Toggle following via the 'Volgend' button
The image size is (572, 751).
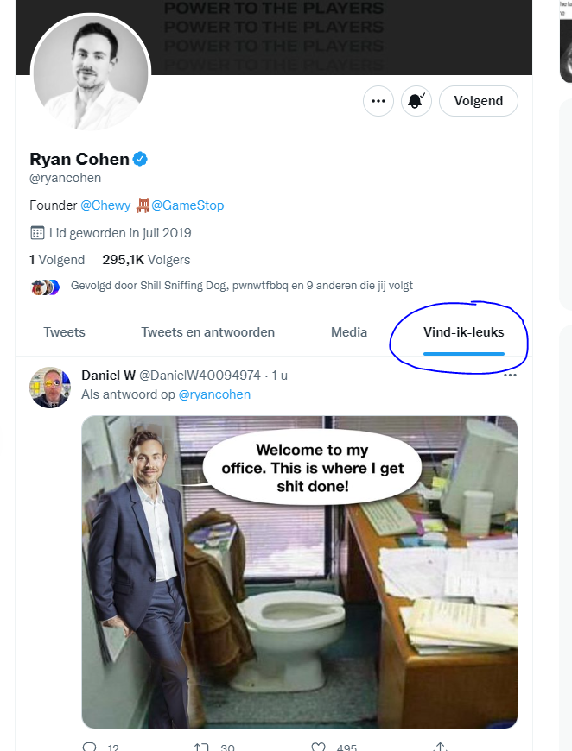point(478,100)
